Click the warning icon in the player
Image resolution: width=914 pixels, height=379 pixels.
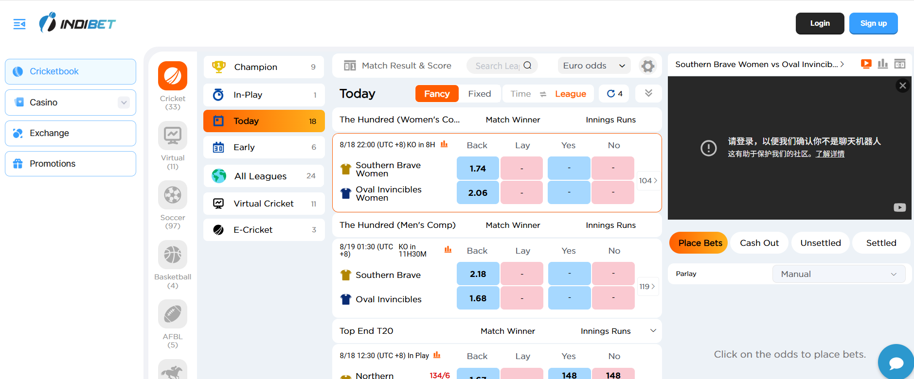pos(709,148)
